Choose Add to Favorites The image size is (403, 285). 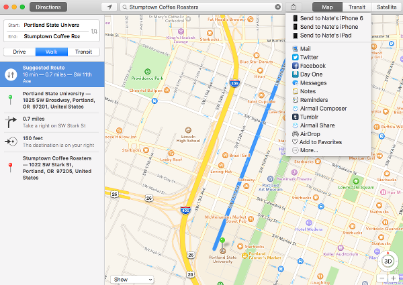point(328,142)
